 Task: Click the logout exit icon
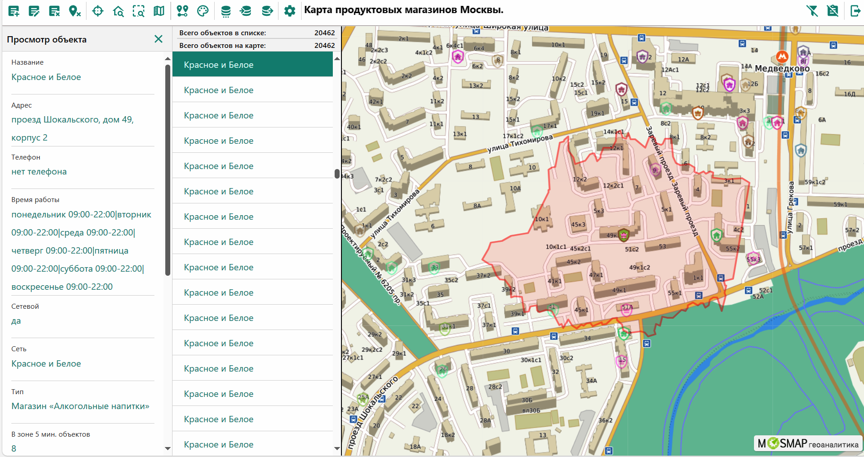click(855, 11)
